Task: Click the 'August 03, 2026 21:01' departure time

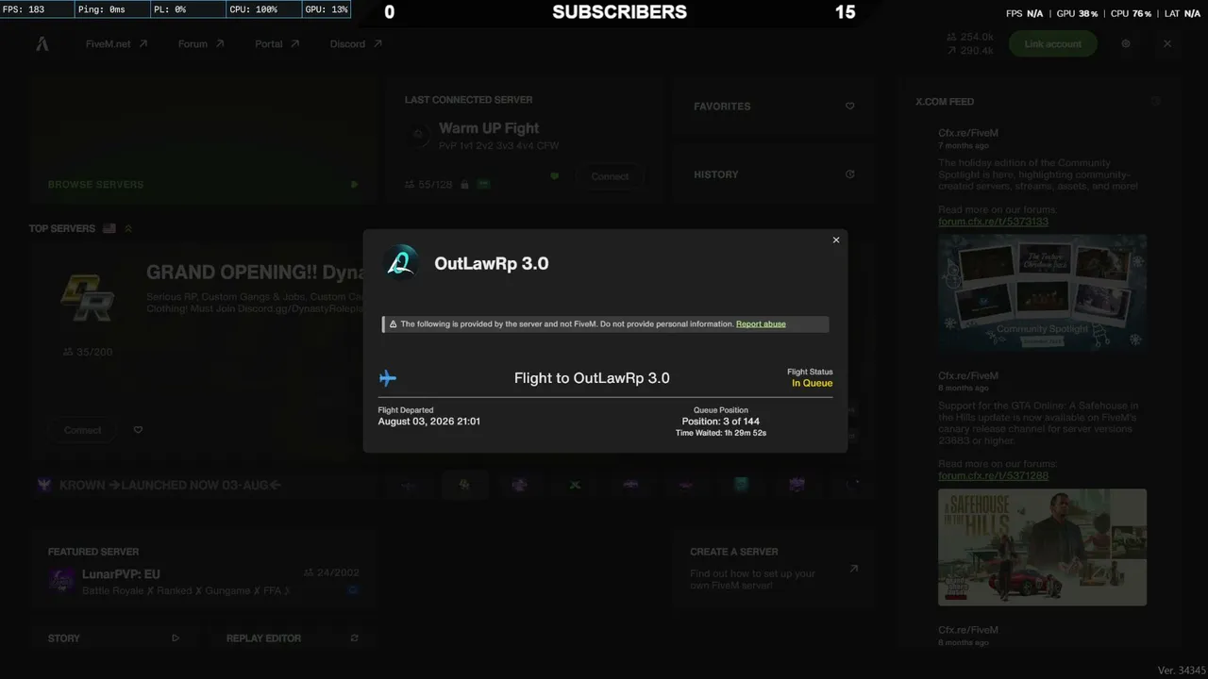Action: (429, 422)
